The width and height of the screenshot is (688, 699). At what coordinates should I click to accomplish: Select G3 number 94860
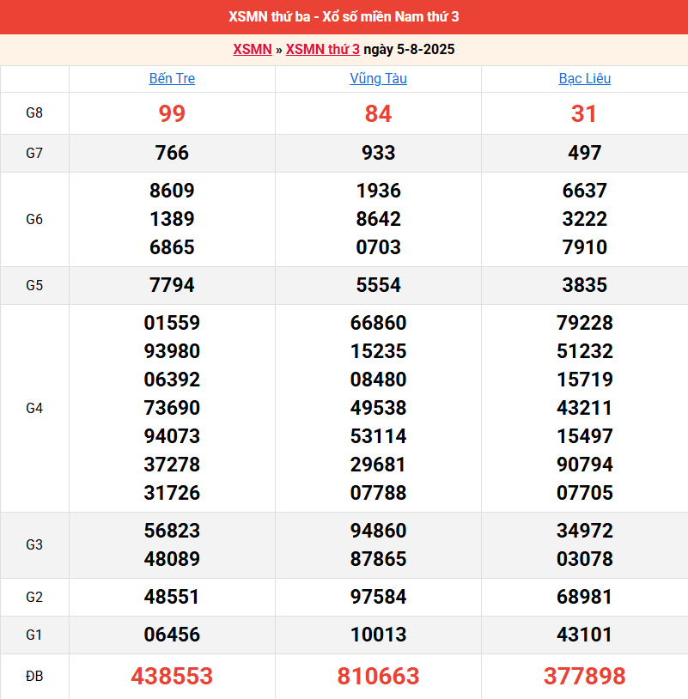click(378, 531)
